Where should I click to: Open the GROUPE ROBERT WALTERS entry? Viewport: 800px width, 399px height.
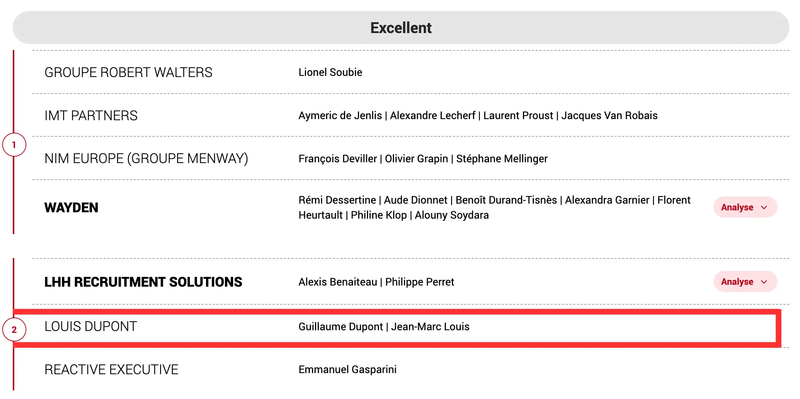tap(128, 73)
